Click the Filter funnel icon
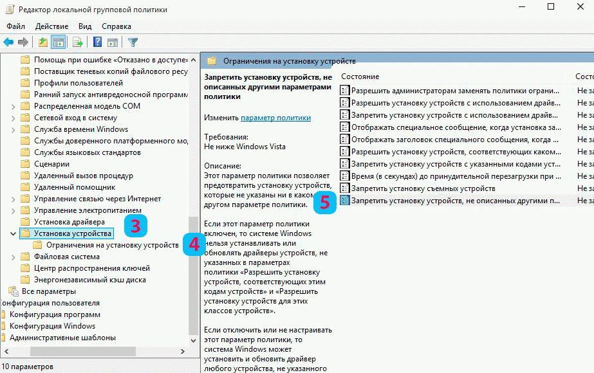The width and height of the screenshot is (594, 373). 133,42
